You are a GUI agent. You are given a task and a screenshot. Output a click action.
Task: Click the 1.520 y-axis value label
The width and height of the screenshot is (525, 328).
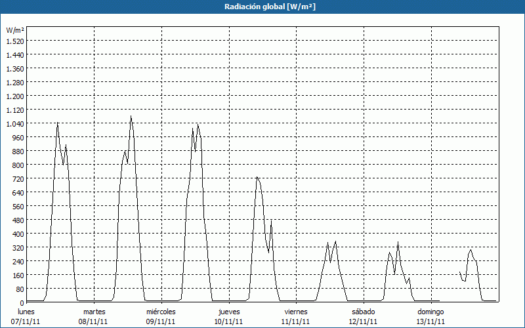click(14, 41)
